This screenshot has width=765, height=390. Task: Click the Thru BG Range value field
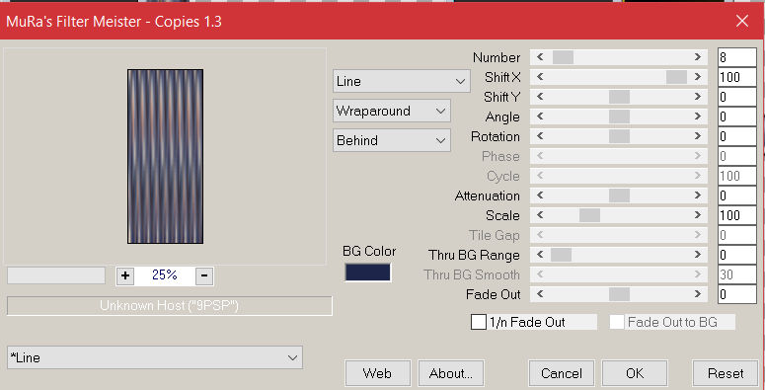[x=737, y=255]
